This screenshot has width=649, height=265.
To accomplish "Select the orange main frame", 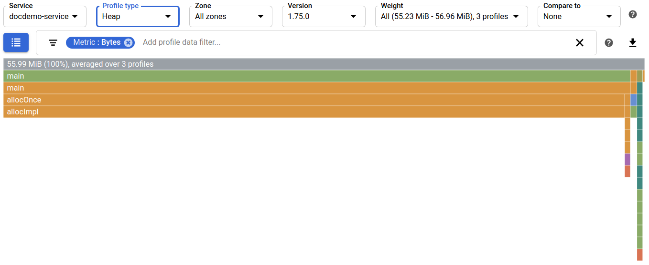I will point(315,88).
